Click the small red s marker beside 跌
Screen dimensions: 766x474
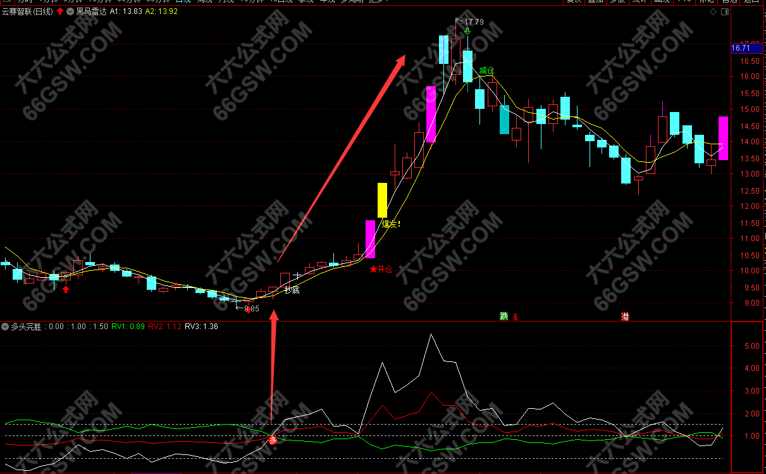coord(516,316)
